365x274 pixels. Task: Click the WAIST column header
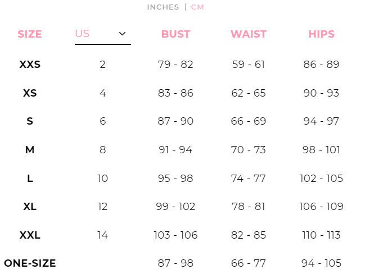[x=249, y=34]
